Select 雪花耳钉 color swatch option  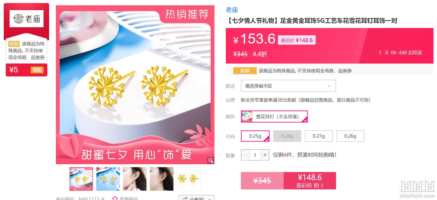tap(274, 117)
